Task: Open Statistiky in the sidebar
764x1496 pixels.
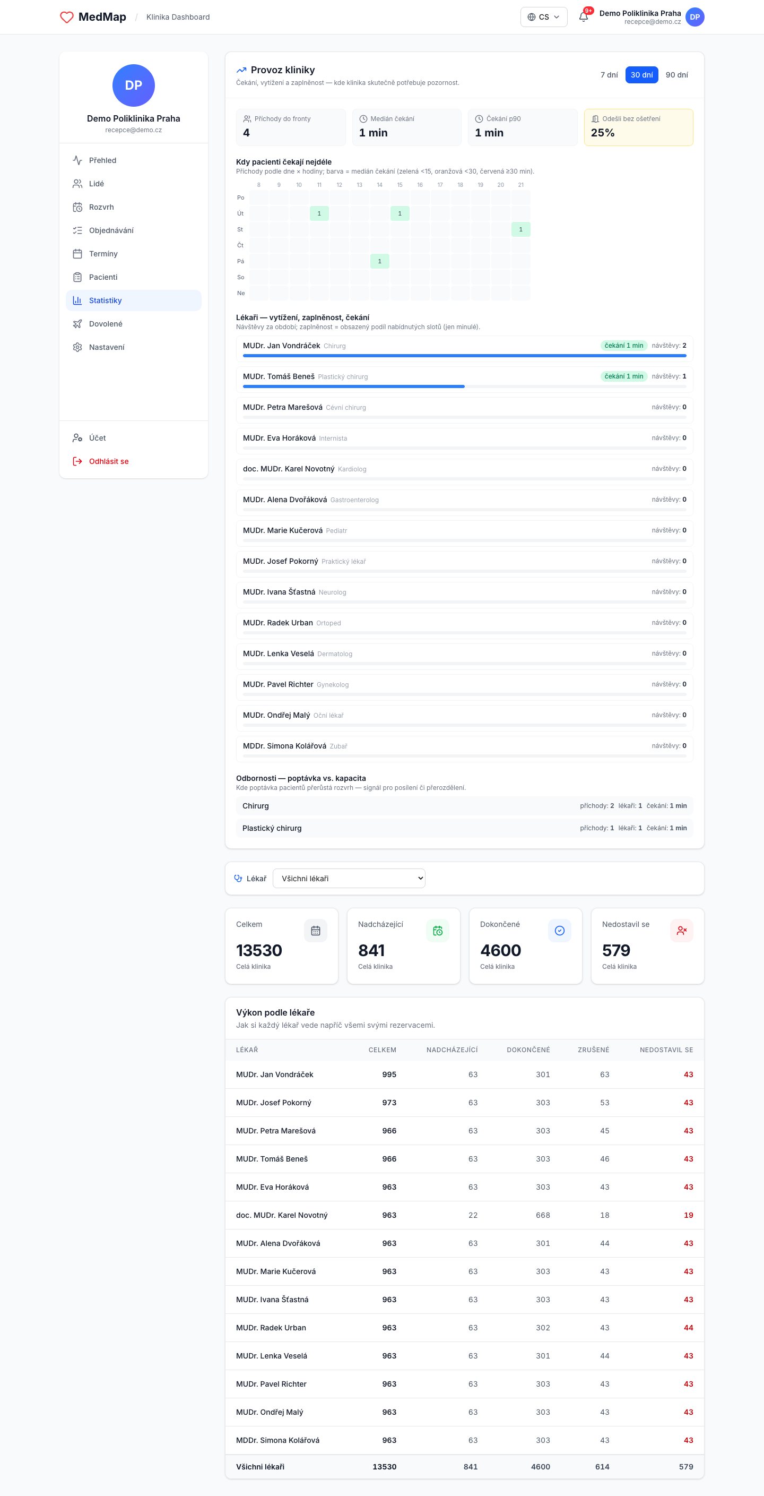Action: (x=134, y=300)
